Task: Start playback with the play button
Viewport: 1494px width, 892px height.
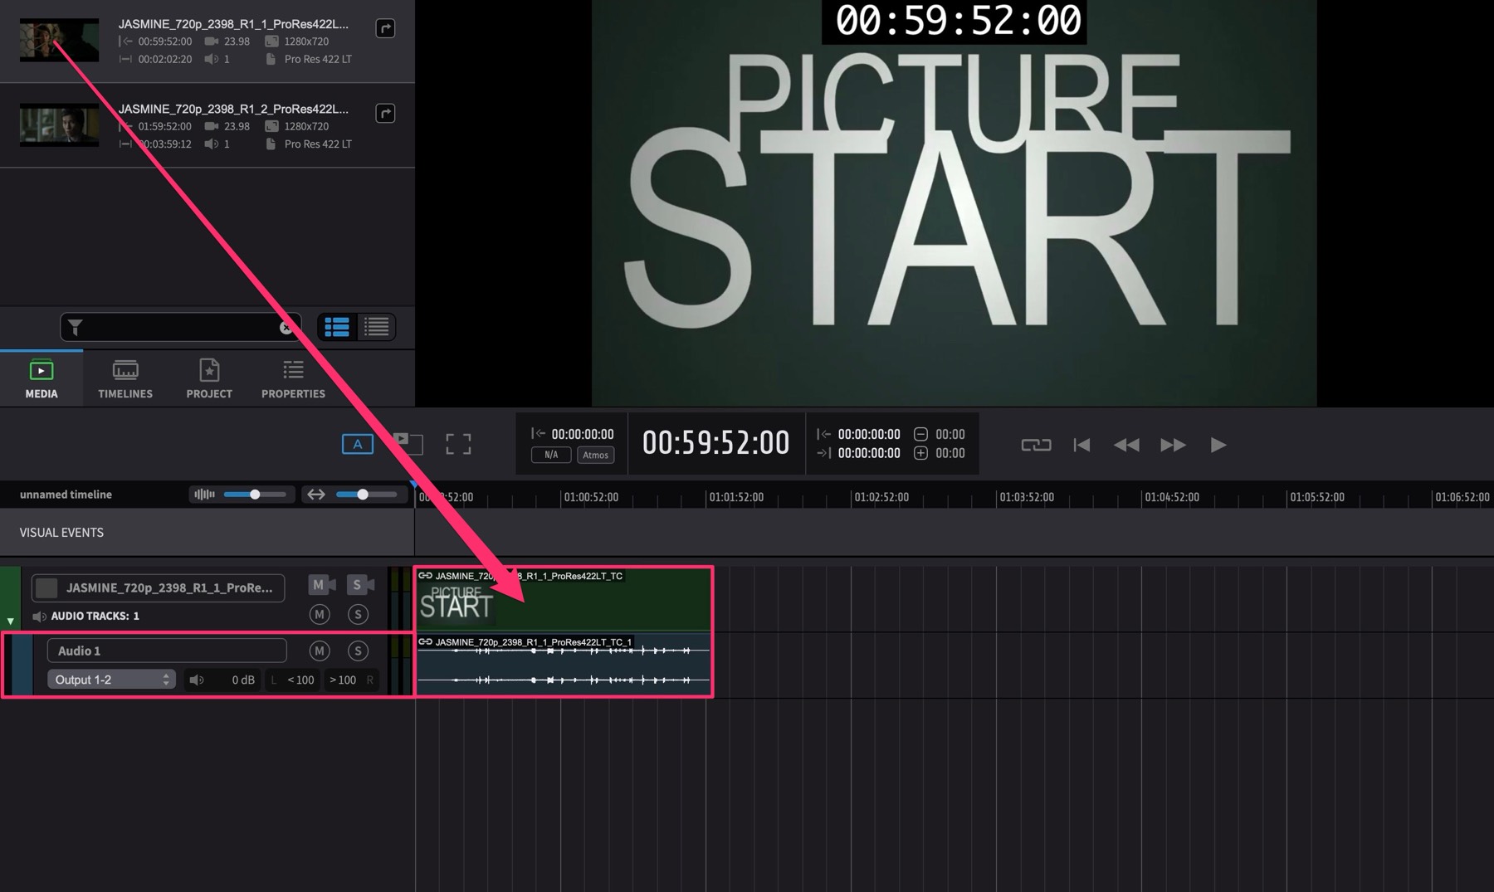Action: (1218, 445)
